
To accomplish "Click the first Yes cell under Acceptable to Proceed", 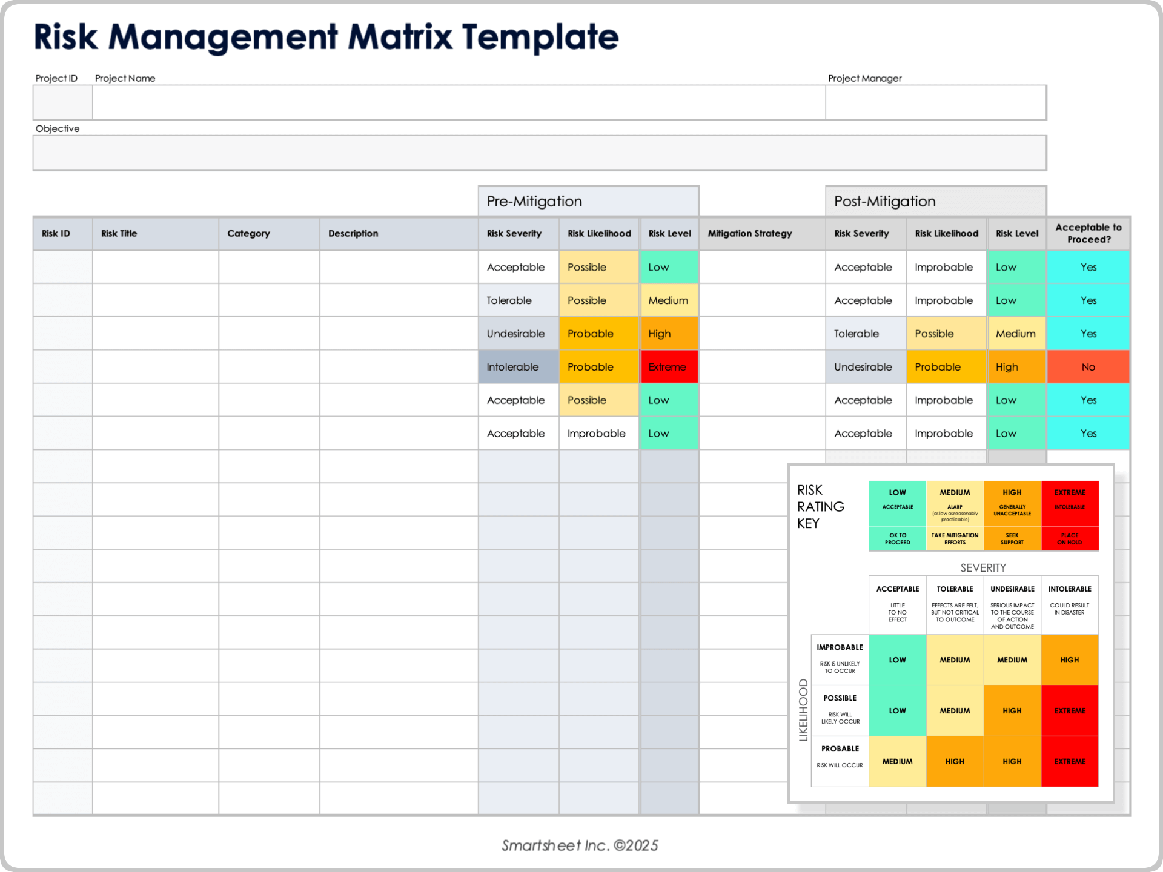I will point(1088,267).
